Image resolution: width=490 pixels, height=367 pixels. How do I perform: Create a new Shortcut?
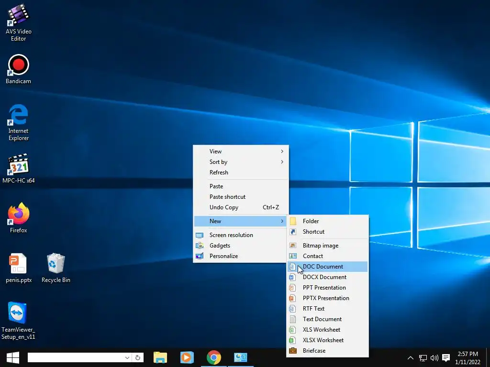coord(327,232)
